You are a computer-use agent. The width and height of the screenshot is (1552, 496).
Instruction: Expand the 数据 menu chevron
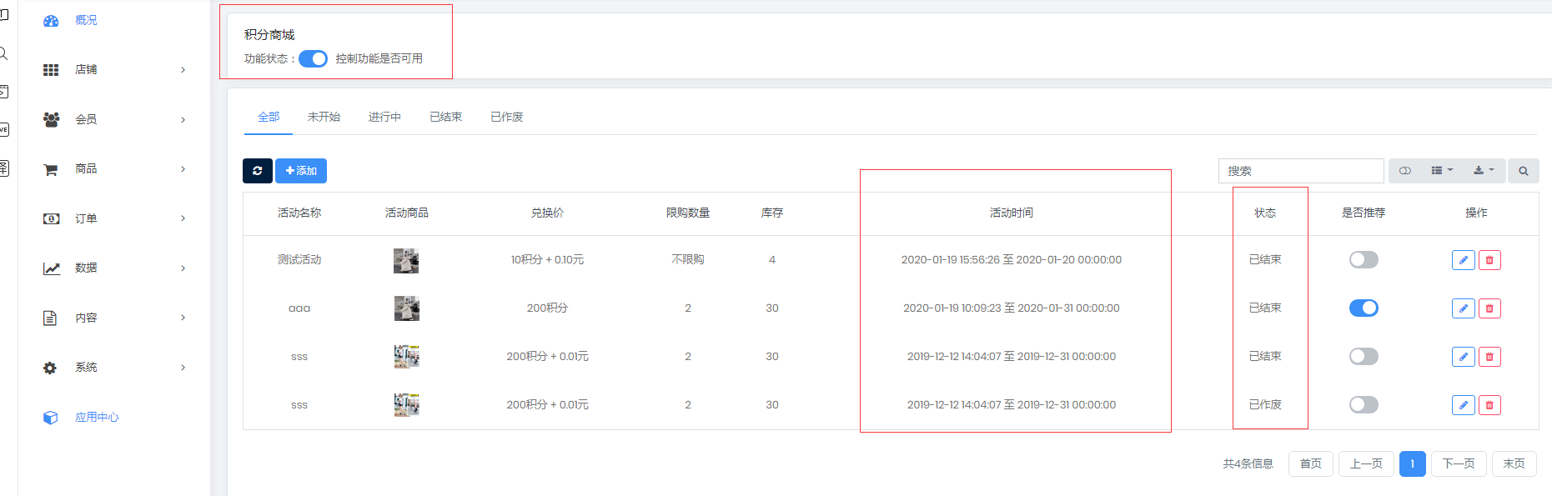(x=183, y=268)
